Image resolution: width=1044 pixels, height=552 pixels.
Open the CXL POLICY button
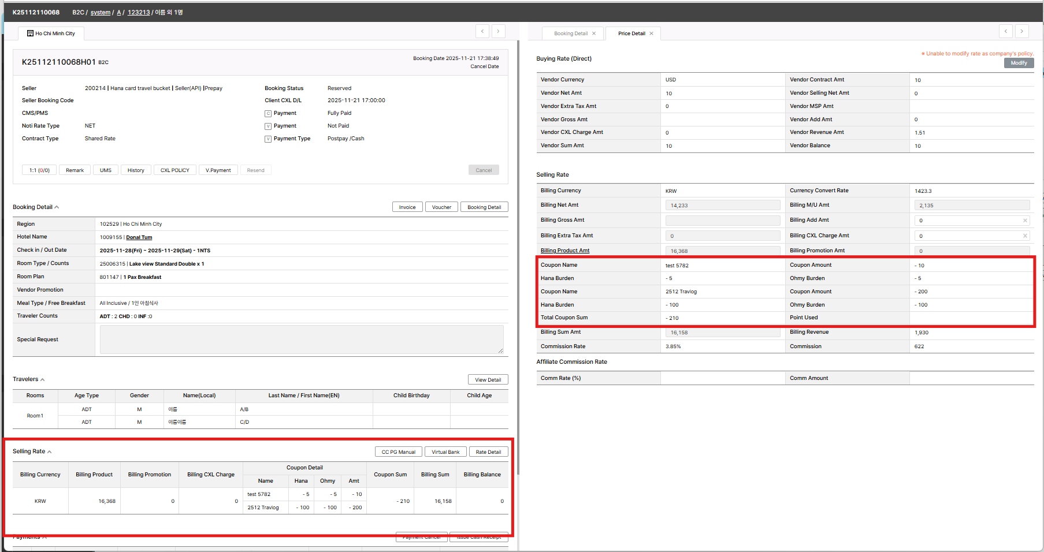174,170
